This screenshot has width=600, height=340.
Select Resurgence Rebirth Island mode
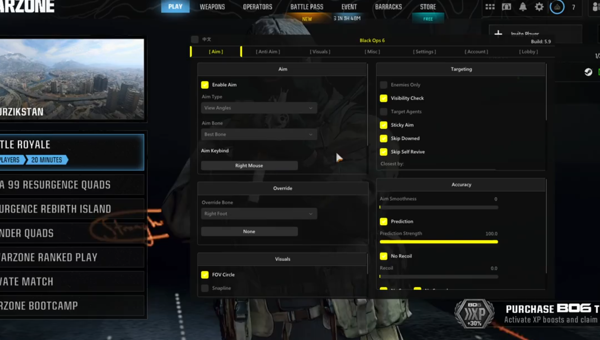click(x=72, y=209)
